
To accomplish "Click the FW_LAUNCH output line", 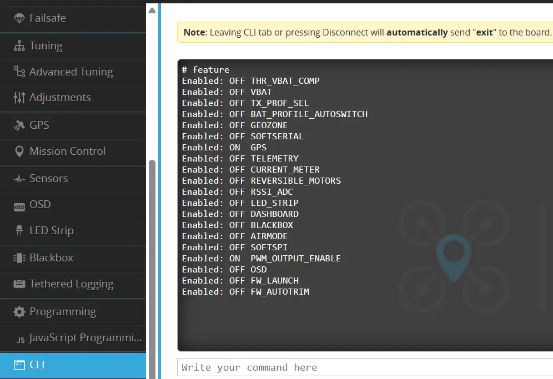I will (x=240, y=281).
